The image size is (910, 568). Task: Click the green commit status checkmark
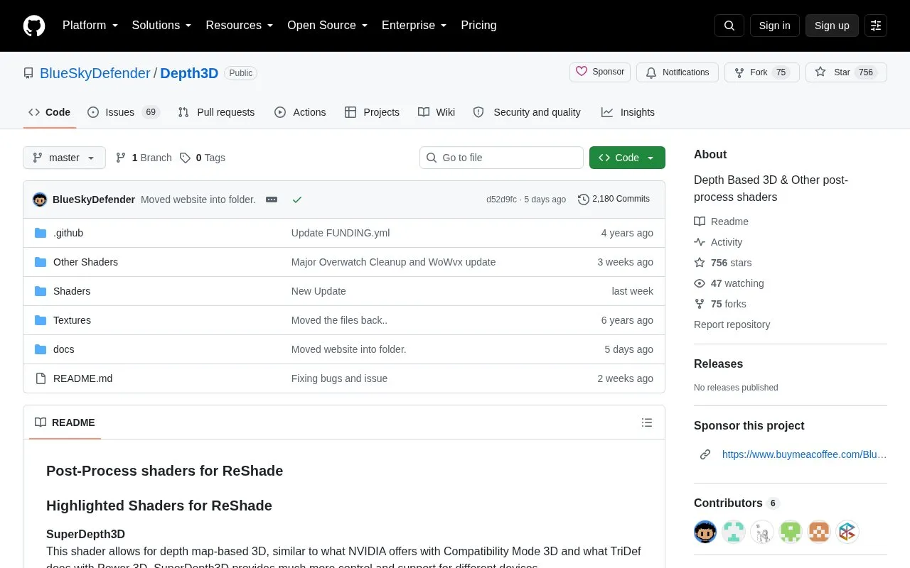pos(297,200)
